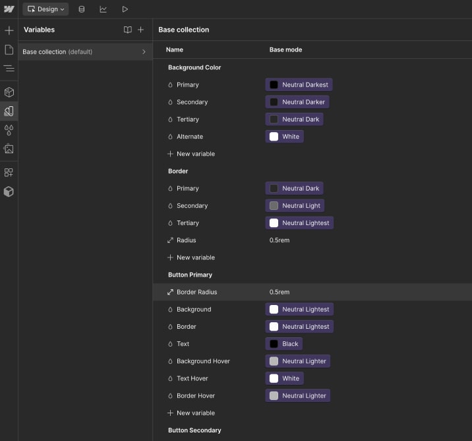Viewport: 472px width, 441px height.
Task: Select the Variables panel icon in sidebar
Action: 9,111
